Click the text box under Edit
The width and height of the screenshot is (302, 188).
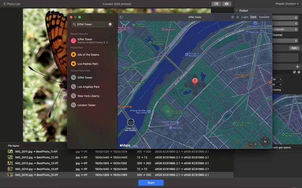coord(285,58)
